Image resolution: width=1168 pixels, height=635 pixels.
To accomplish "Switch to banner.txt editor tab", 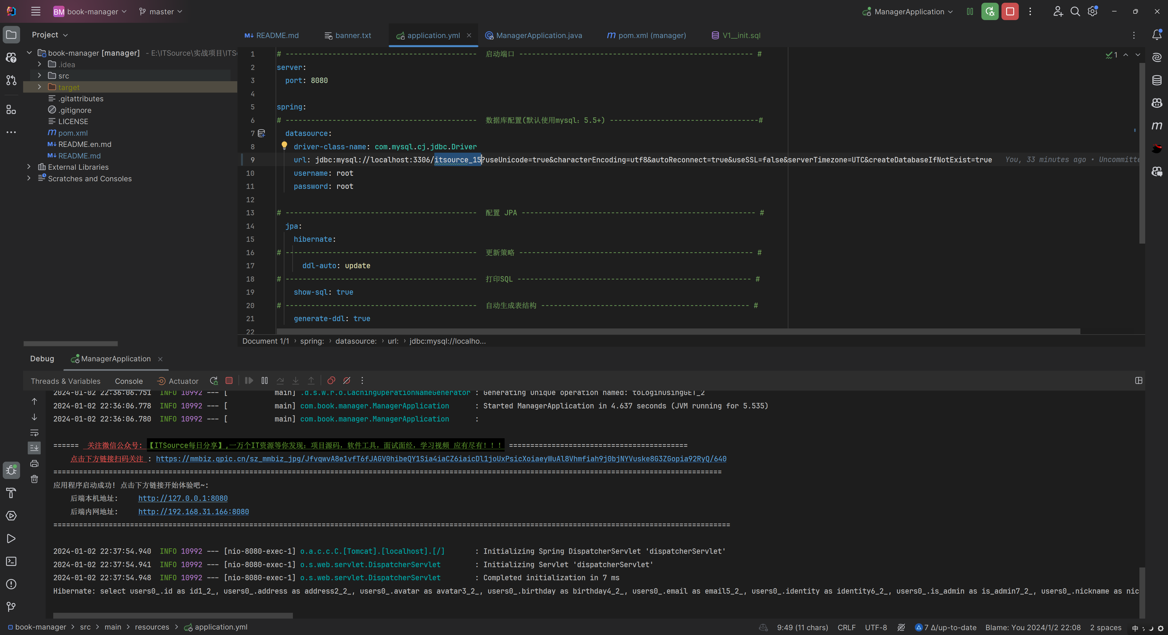I will (348, 35).
